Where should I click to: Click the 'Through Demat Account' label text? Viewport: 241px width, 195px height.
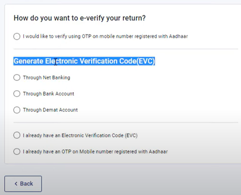(50, 109)
